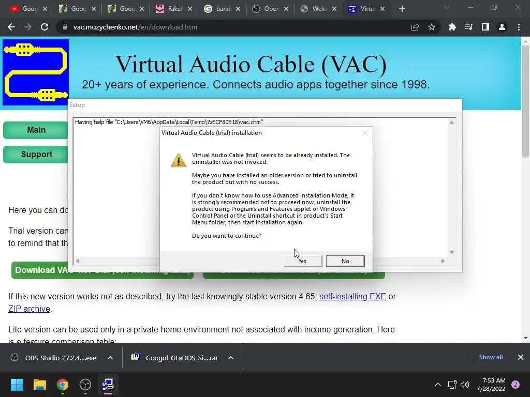Bookmark this page with the star icon
This screenshot has height=397, width=530.
click(432, 27)
